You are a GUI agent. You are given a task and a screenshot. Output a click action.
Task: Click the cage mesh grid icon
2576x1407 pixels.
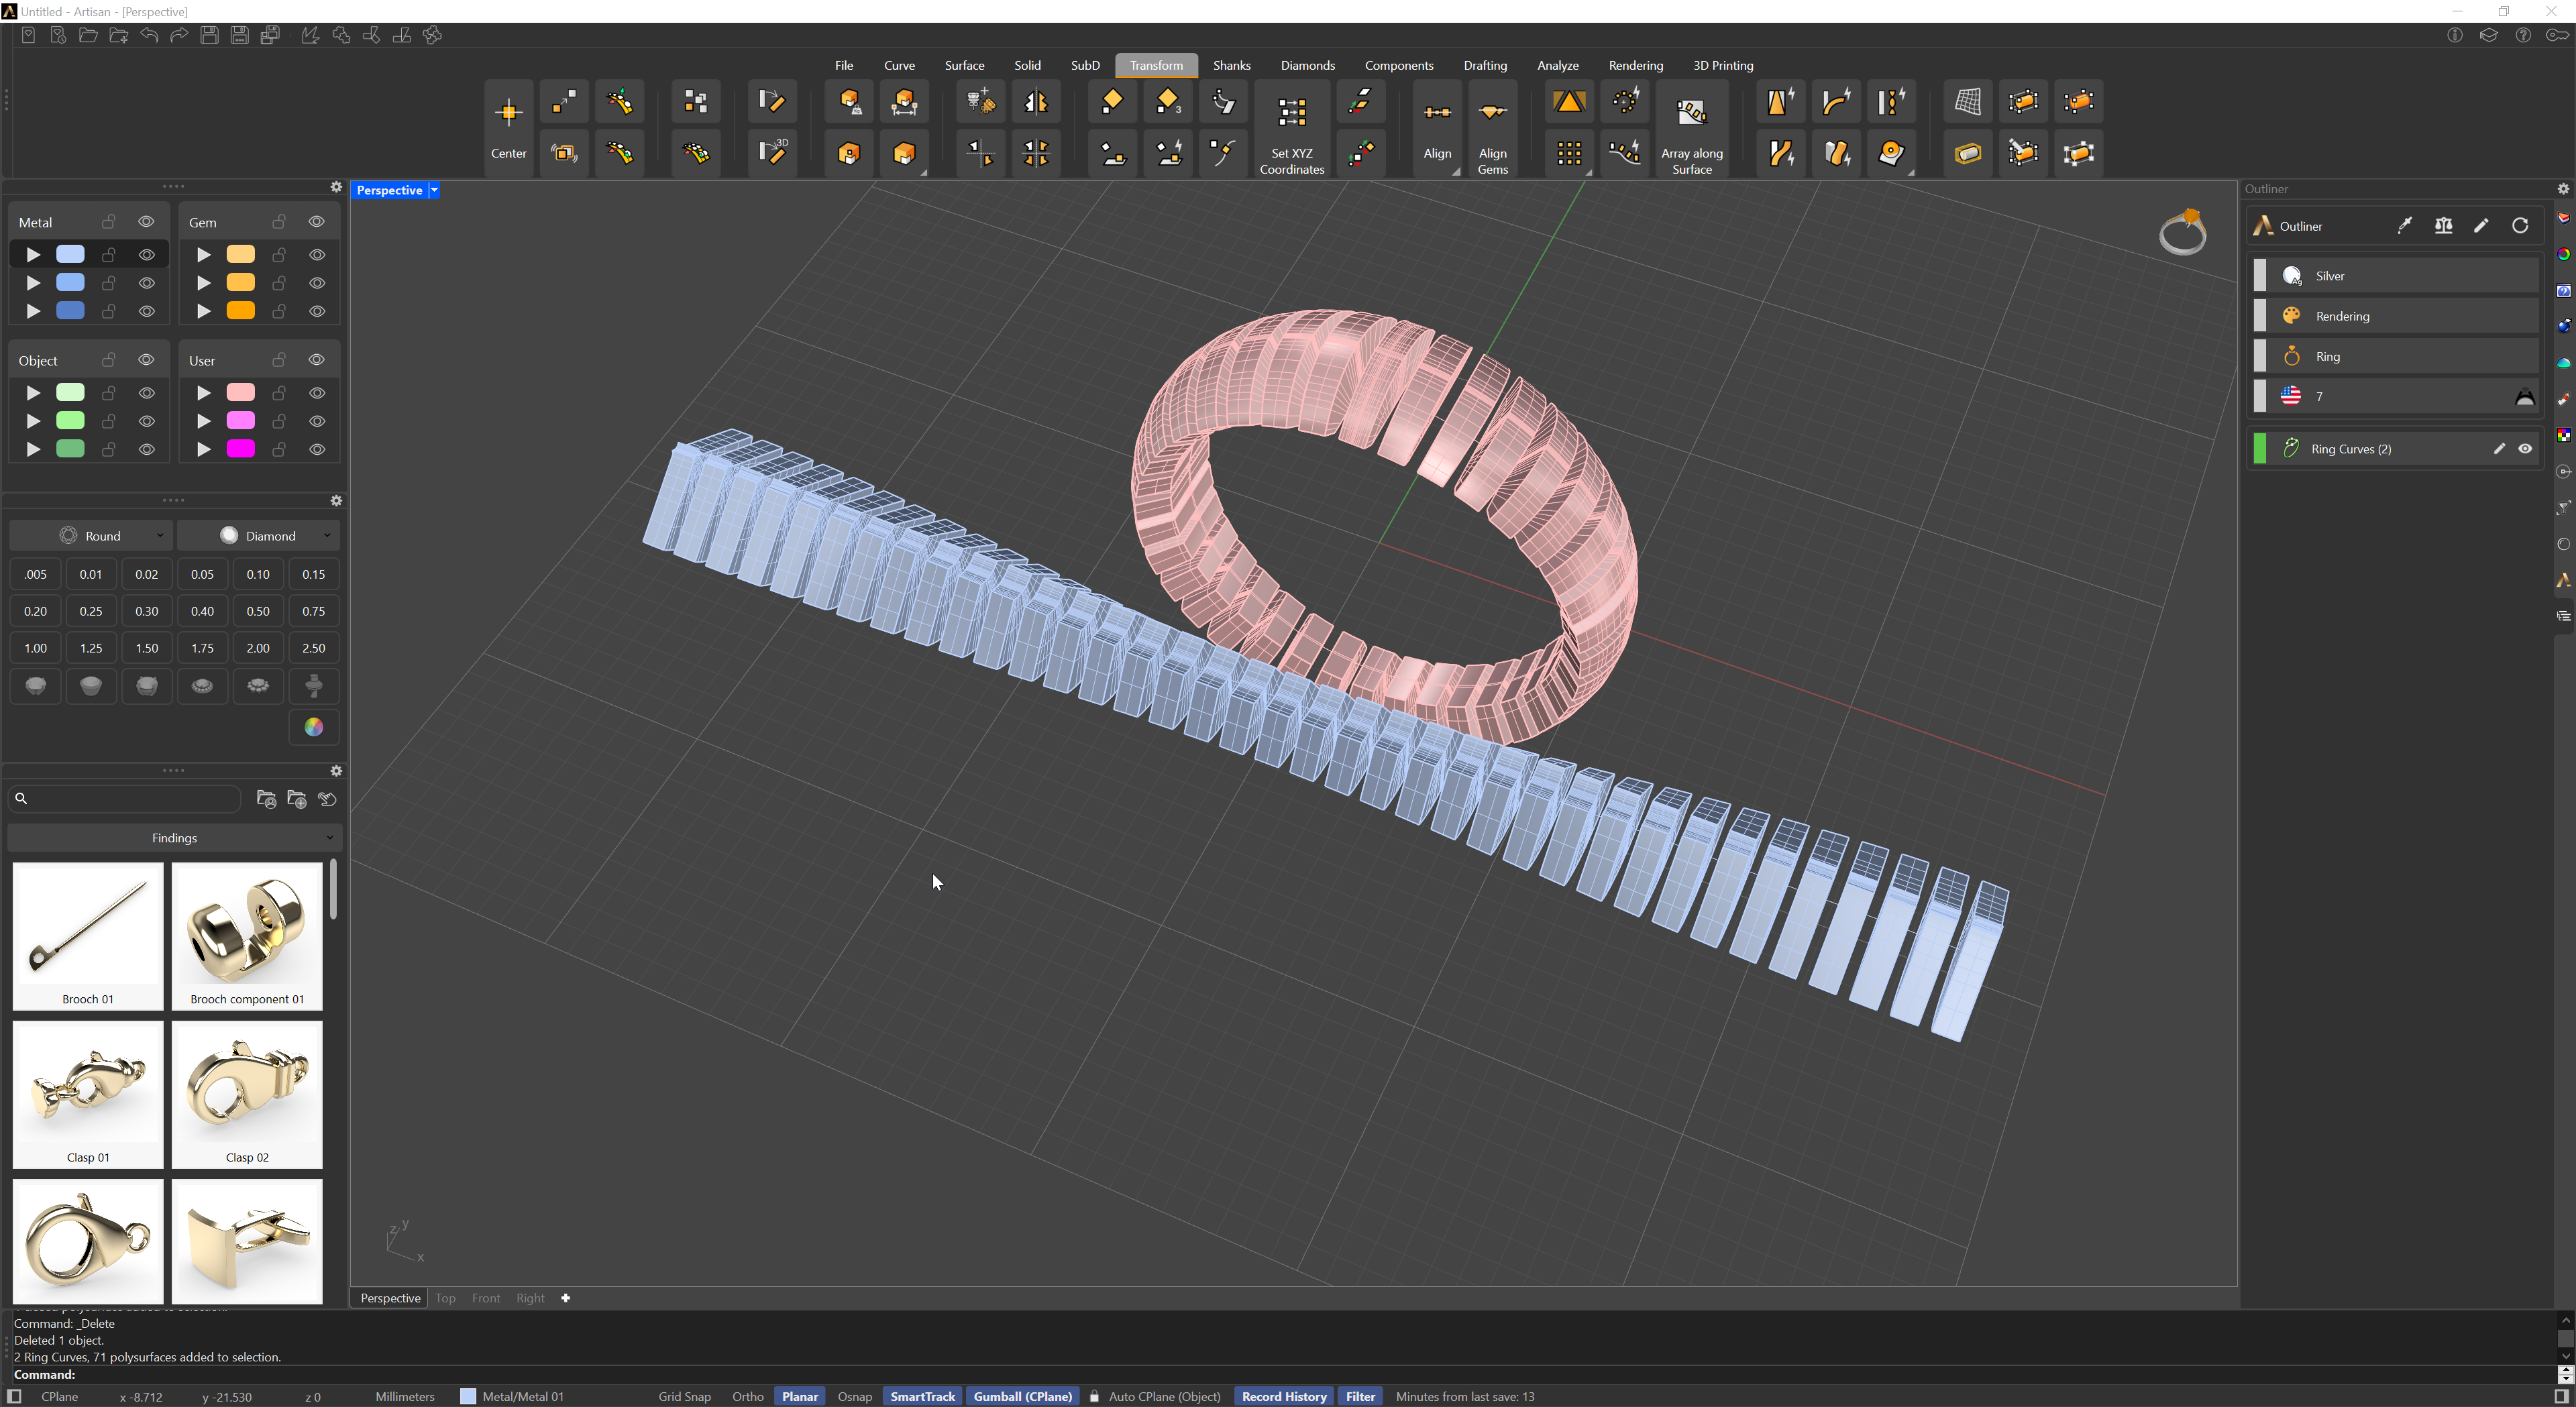1968,102
